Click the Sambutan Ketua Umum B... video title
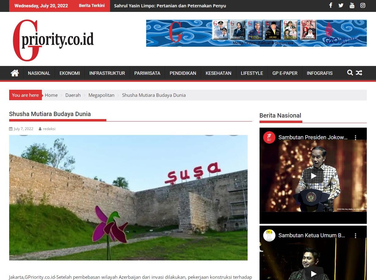This screenshot has width=376, height=280. (x=312, y=235)
